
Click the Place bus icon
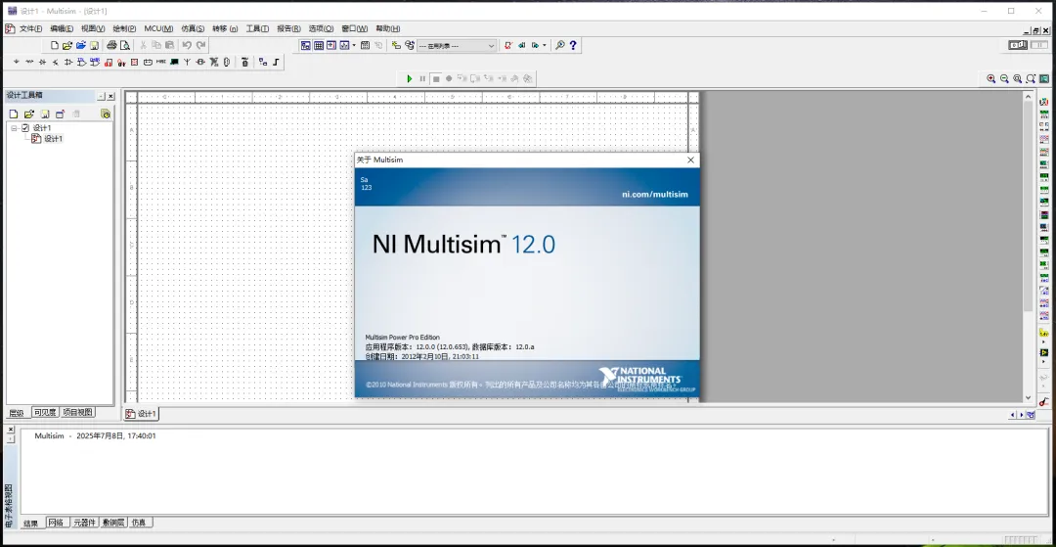click(x=276, y=62)
